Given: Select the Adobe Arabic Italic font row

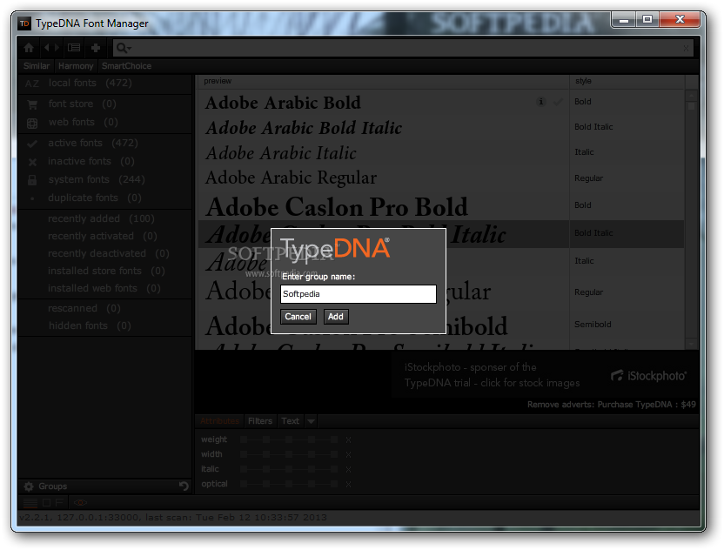Looking at the screenshot, I should click(441, 153).
